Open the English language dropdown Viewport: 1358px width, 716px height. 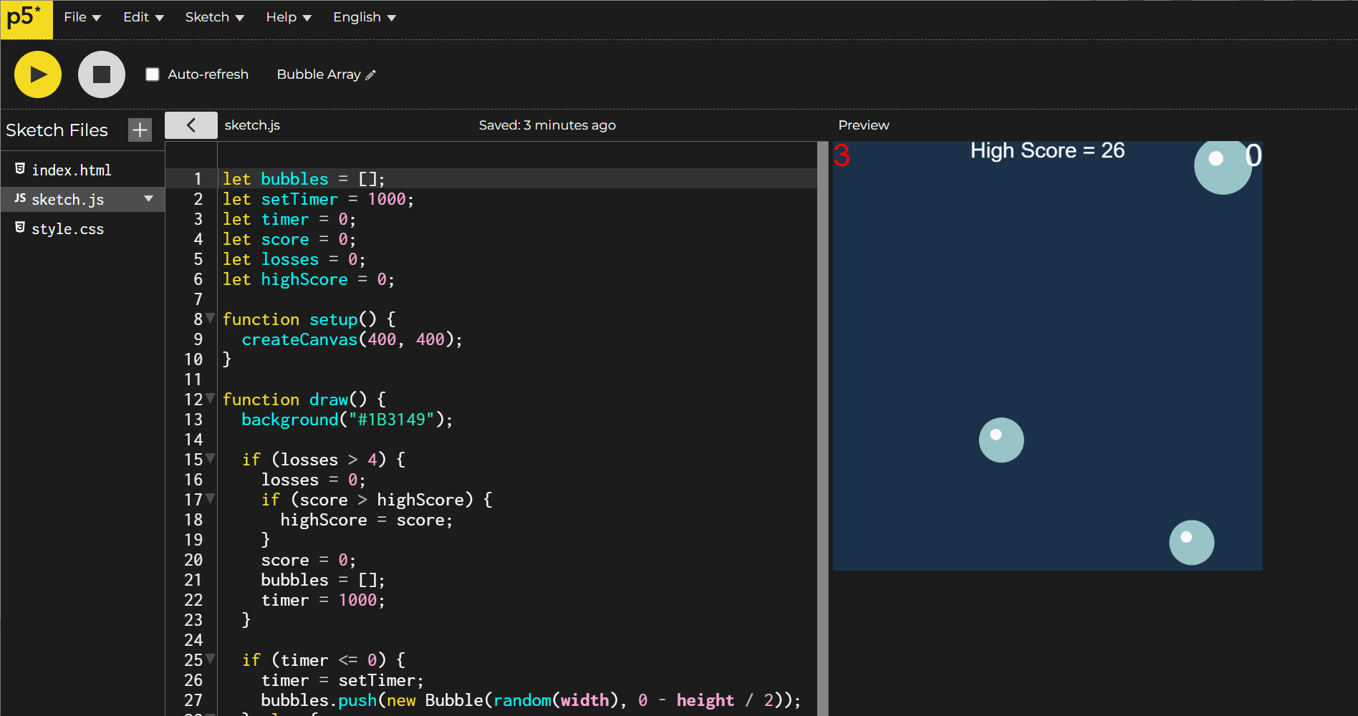(364, 17)
